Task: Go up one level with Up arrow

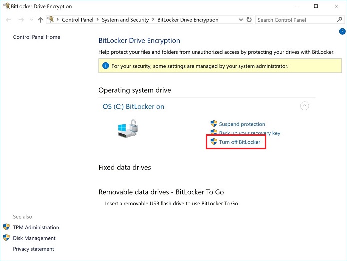Action: (x=40, y=20)
